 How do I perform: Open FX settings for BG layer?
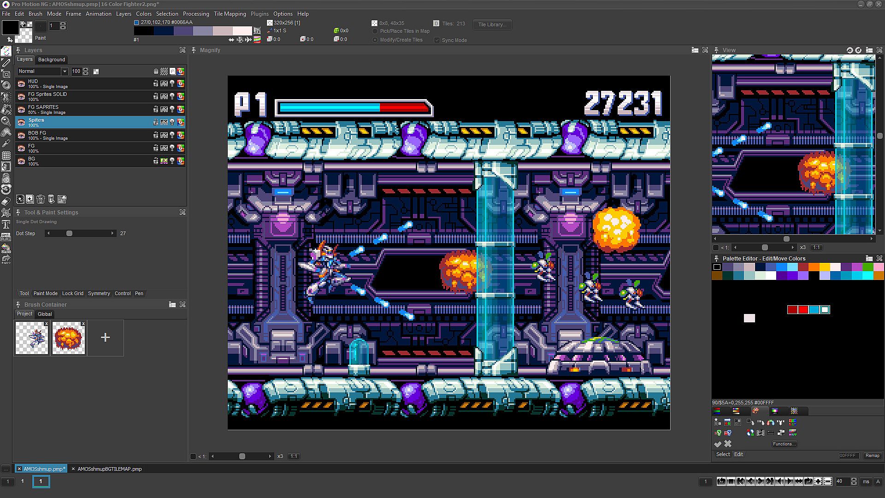click(164, 161)
